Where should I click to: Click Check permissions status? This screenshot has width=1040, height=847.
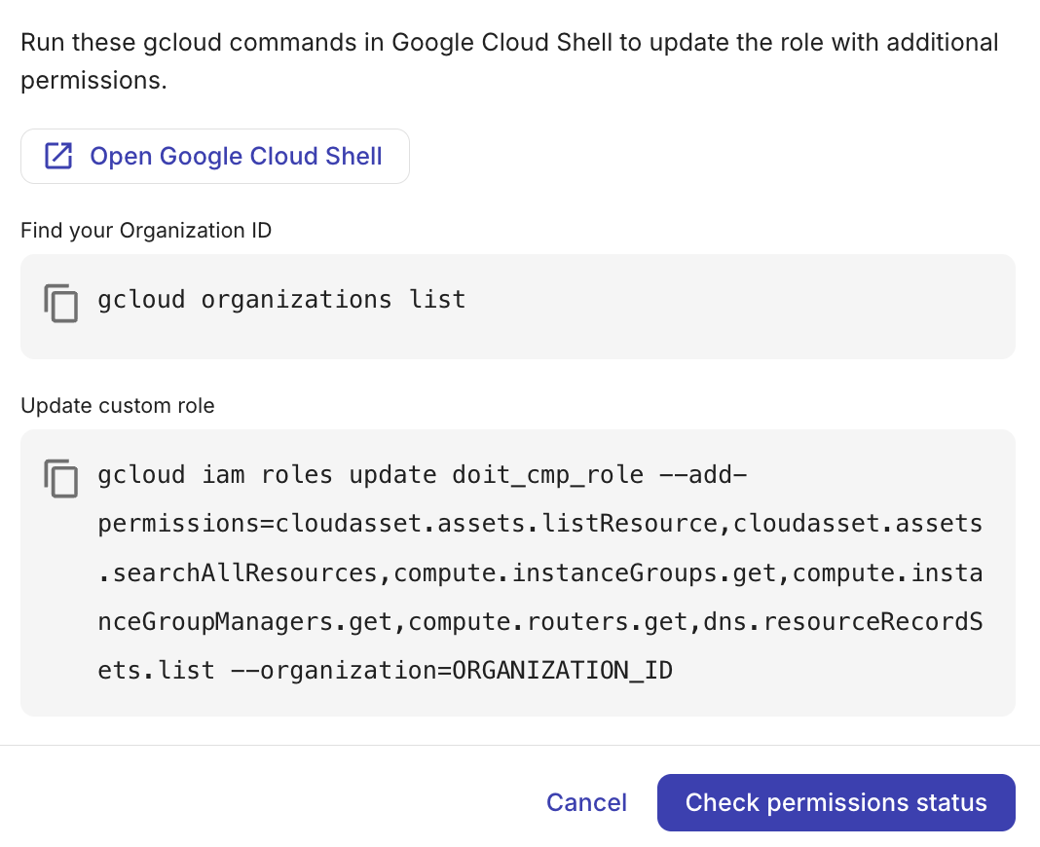(x=836, y=802)
